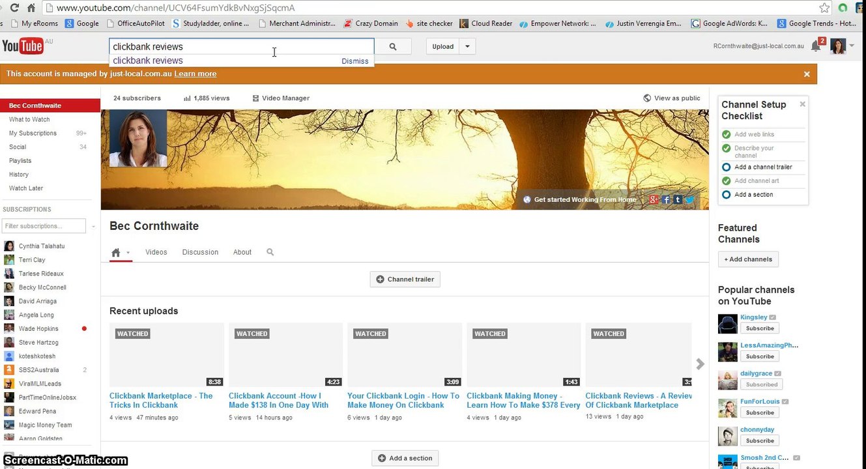The width and height of the screenshot is (866, 469).
Task: Click the account avatar in header
Action: coord(838,46)
